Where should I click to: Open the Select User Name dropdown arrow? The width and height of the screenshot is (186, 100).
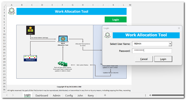pyautogui.click(x=170, y=44)
